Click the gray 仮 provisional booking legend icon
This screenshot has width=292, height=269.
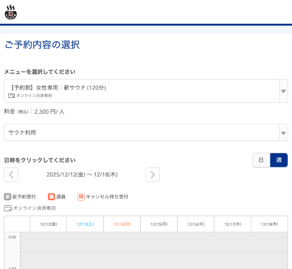(8, 197)
